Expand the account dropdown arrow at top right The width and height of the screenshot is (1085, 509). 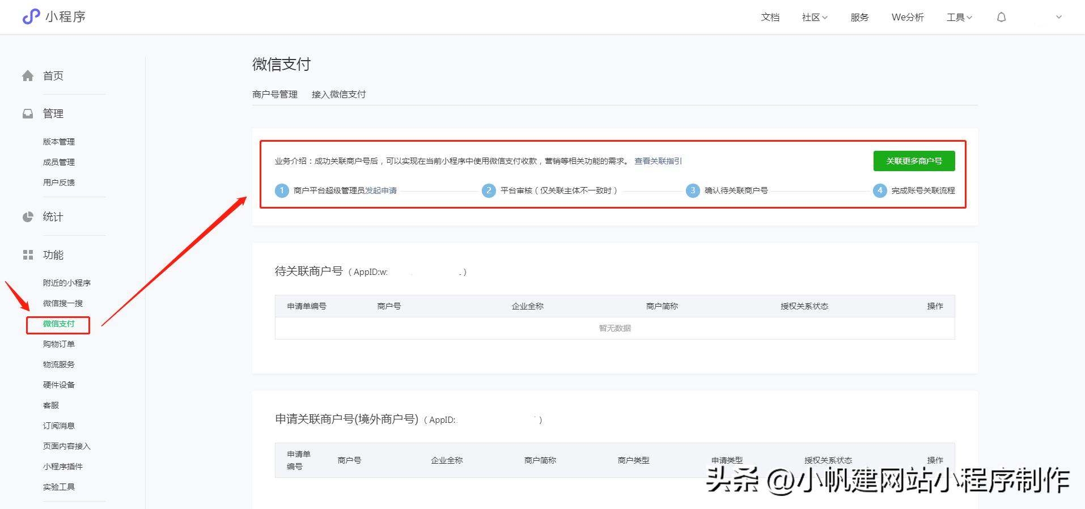[x=1059, y=18]
